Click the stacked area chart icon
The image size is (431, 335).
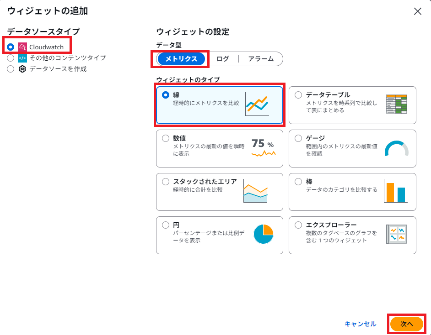255,191
